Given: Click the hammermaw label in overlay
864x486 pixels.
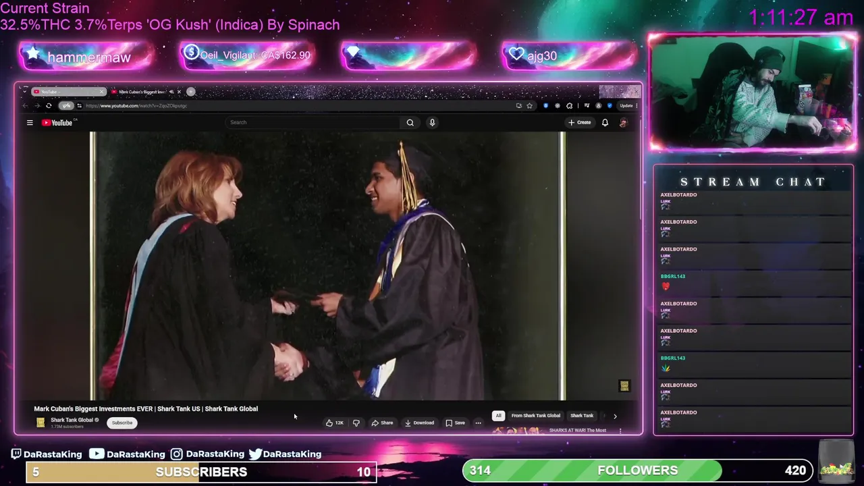Looking at the screenshot, I should pos(88,57).
